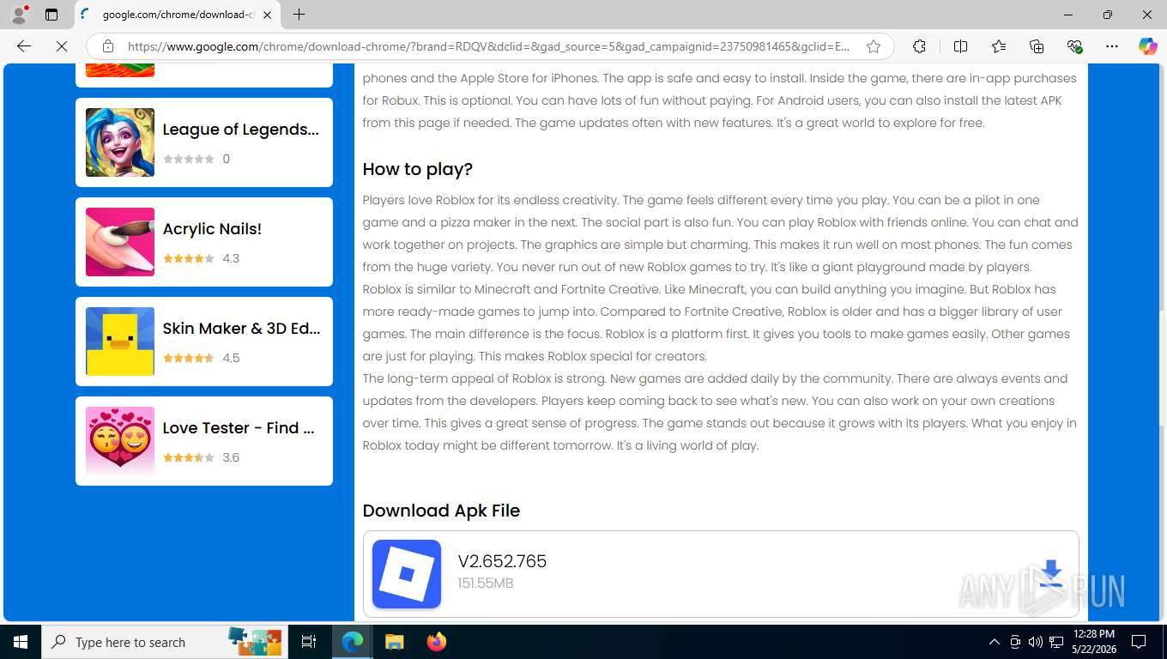Viewport: 1167px width, 659px height.
Task: Open the Love Tester - Find ... title
Action: (239, 428)
